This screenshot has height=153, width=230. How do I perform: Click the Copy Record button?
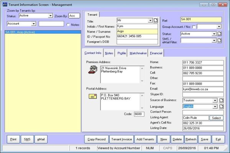pos(97,139)
